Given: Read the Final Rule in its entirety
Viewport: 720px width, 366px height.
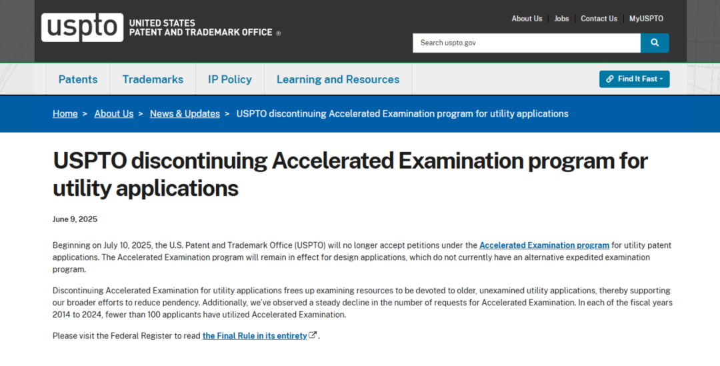Looking at the screenshot, I should [255, 336].
